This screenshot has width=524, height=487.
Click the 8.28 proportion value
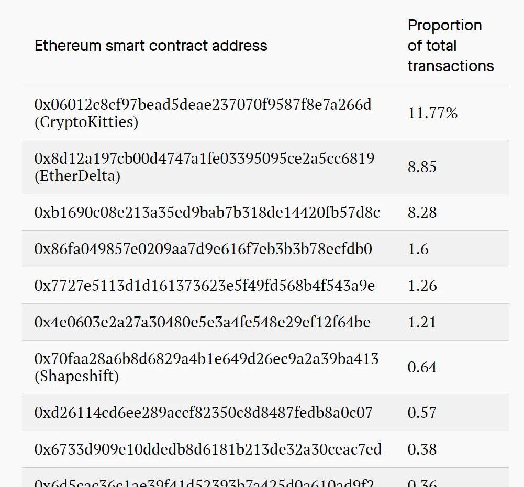[x=422, y=212]
